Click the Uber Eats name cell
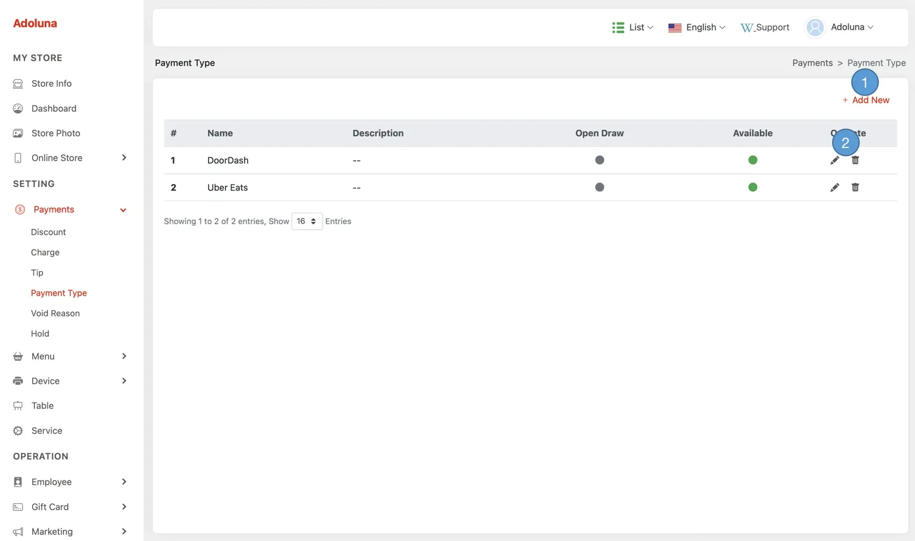The width and height of the screenshot is (915, 541). pyautogui.click(x=228, y=188)
